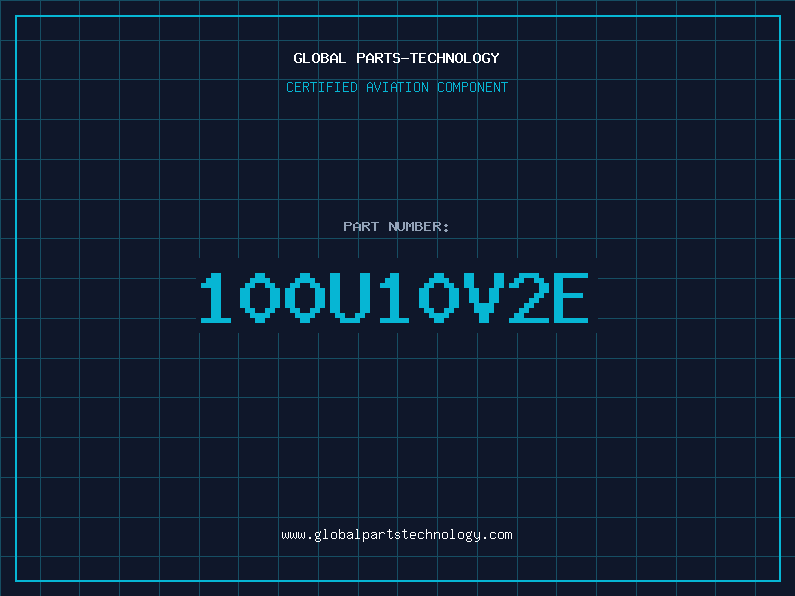Click the GLOBAL PARTS-TECHNOLOGY heading
Viewport: 795px width, 596px height.
click(397, 58)
